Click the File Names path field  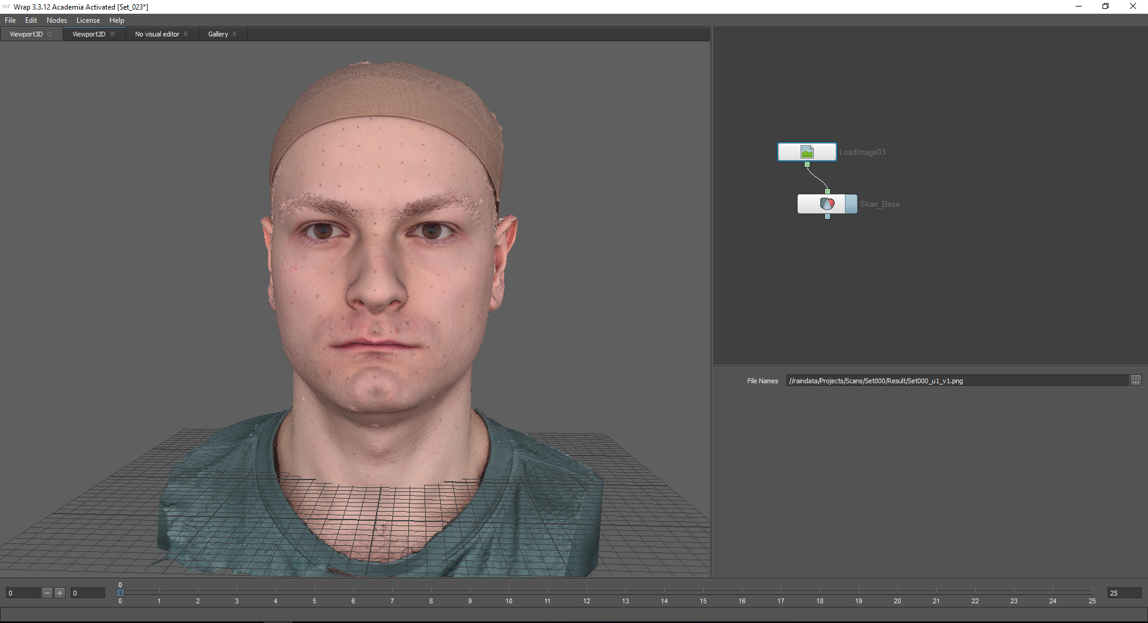(957, 381)
